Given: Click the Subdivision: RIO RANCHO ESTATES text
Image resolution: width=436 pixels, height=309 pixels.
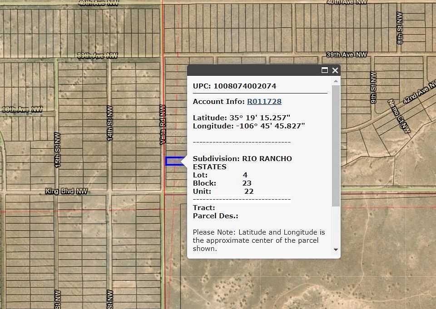Looking at the screenshot, I should point(242,163).
